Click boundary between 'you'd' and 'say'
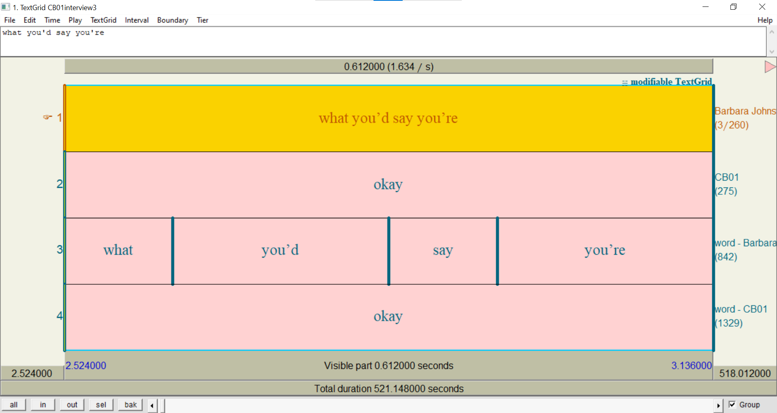The height and width of the screenshot is (413, 777). click(389, 251)
